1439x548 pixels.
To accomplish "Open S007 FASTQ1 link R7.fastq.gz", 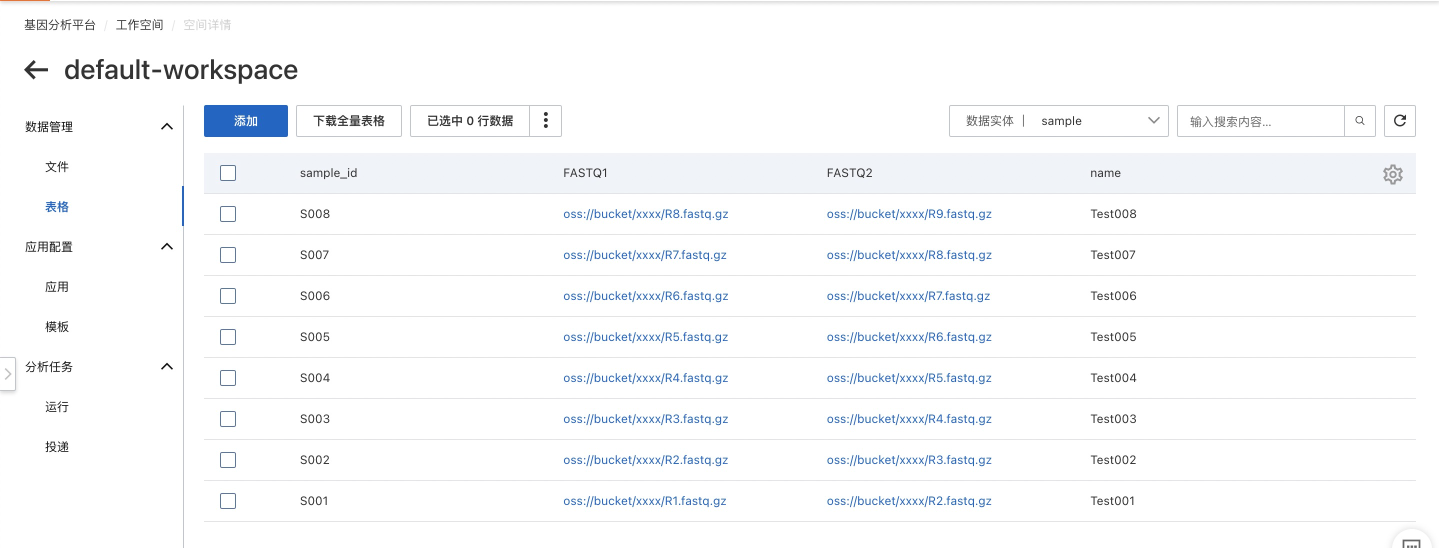I will [644, 254].
